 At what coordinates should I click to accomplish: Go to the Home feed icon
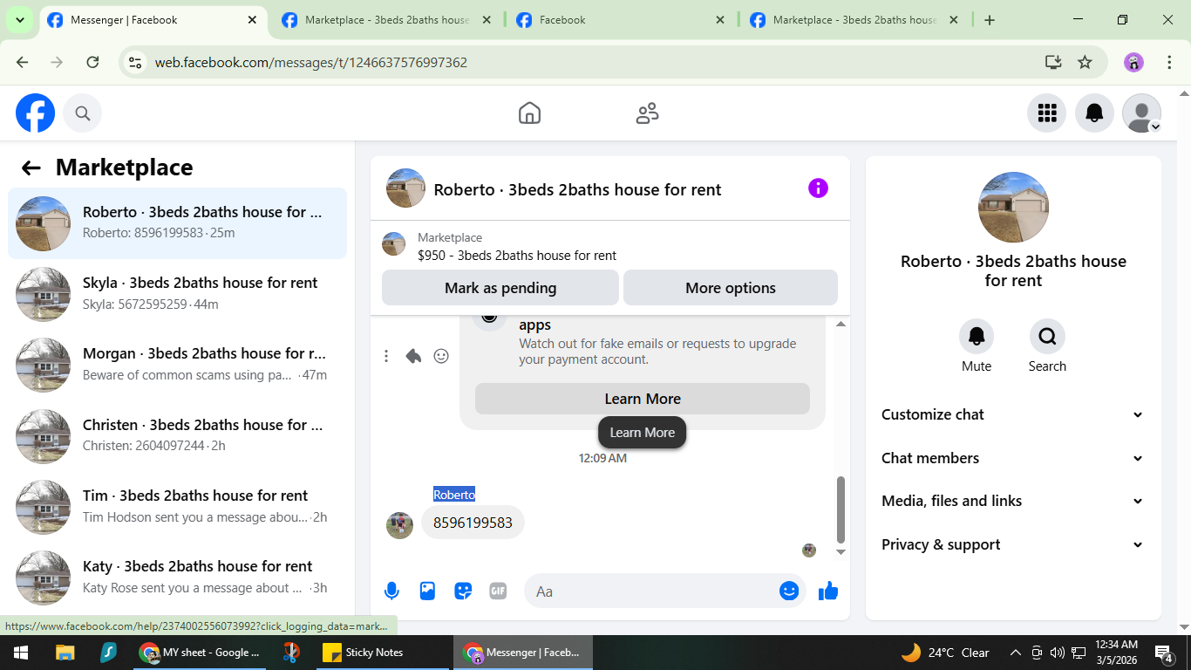[529, 113]
